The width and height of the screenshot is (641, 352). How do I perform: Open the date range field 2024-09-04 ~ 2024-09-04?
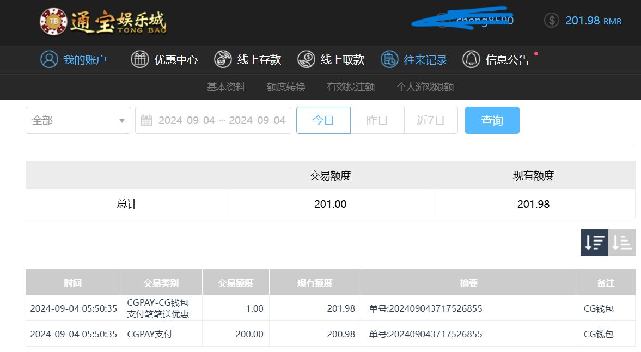pyautogui.click(x=213, y=120)
